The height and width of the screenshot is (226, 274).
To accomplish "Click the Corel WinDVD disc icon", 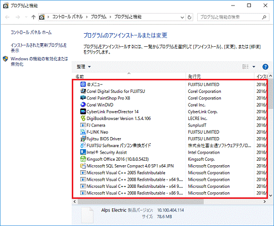I will pyautogui.click(x=83, y=104).
